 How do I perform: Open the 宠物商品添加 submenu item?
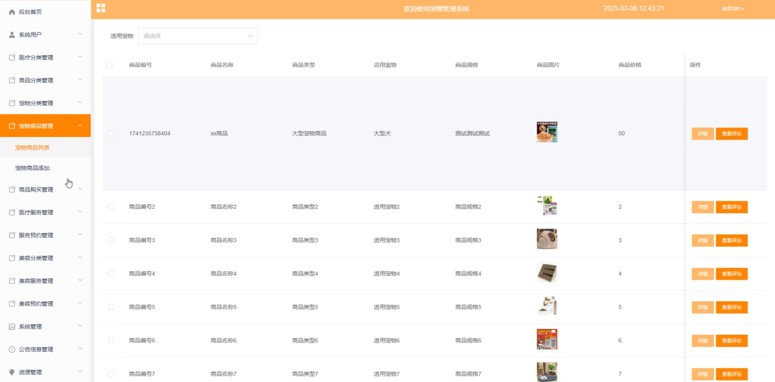(x=45, y=168)
